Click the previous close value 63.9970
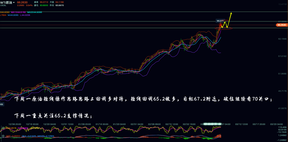 tap(60, 5)
